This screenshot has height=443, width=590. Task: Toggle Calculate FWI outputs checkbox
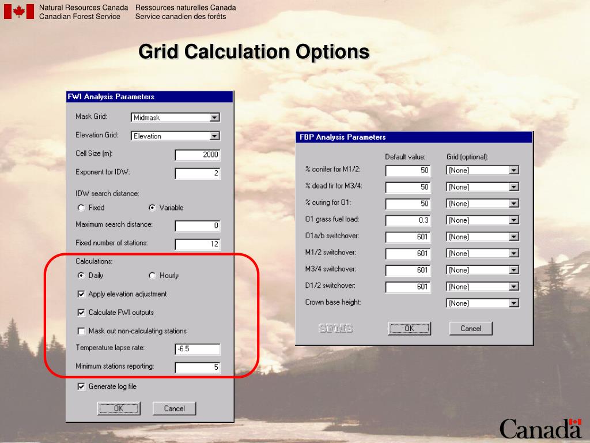tap(81, 312)
